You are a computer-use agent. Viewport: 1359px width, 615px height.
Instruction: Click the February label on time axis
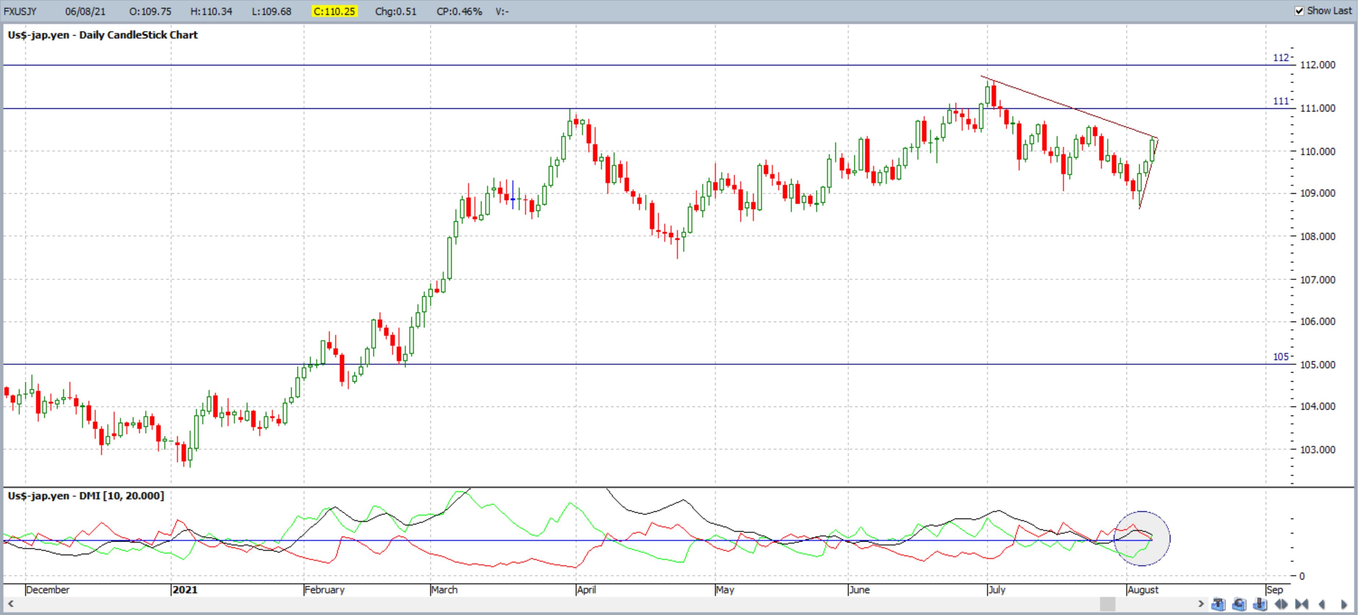(x=324, y=590)
